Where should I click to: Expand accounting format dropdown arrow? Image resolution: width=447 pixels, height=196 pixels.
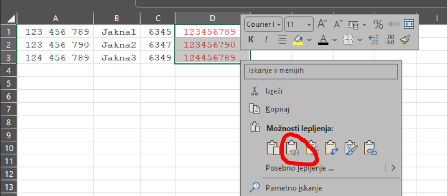coord(364,25)
